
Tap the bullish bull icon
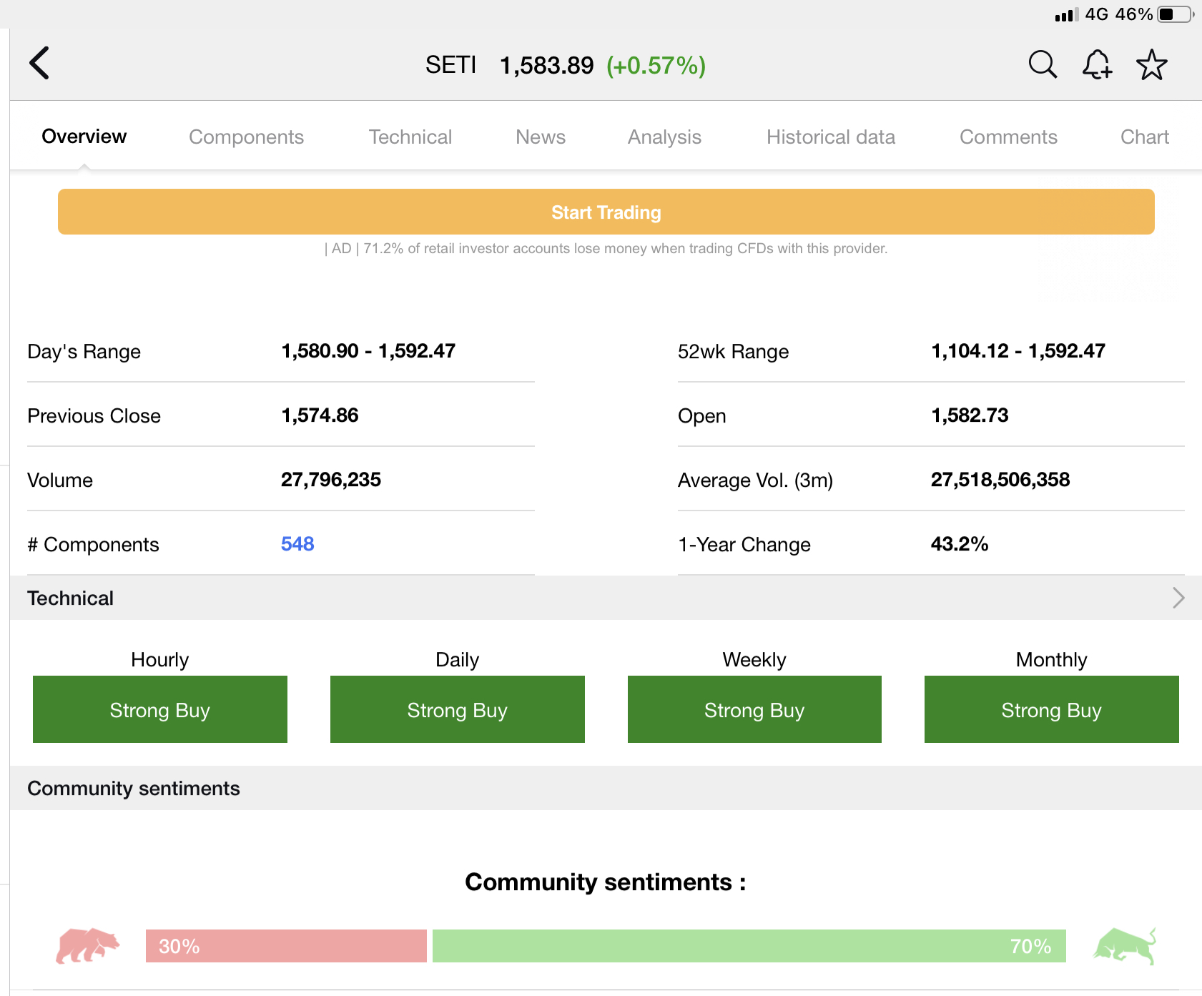pos(1125,946)
